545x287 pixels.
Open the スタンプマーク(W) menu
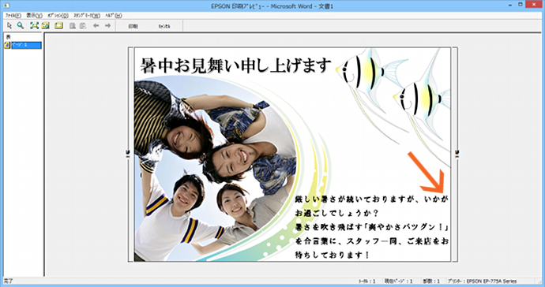(x=87, y=16)
